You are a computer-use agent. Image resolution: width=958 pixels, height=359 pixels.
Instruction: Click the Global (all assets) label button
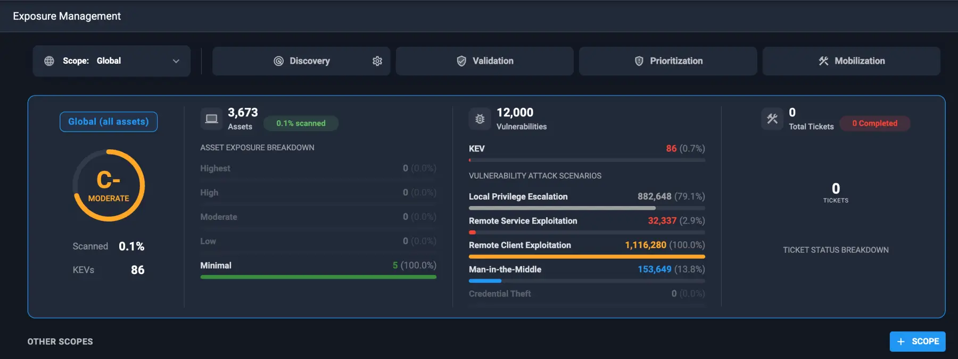[x=109, y=122]
